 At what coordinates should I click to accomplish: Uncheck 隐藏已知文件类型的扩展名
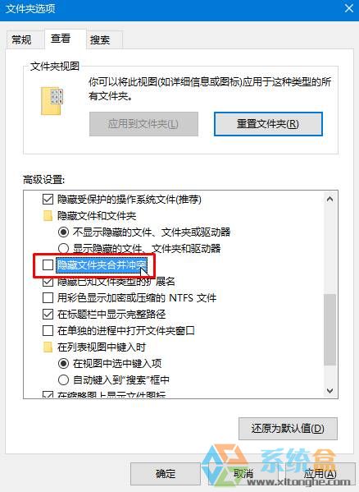click(x=48, y=282)
